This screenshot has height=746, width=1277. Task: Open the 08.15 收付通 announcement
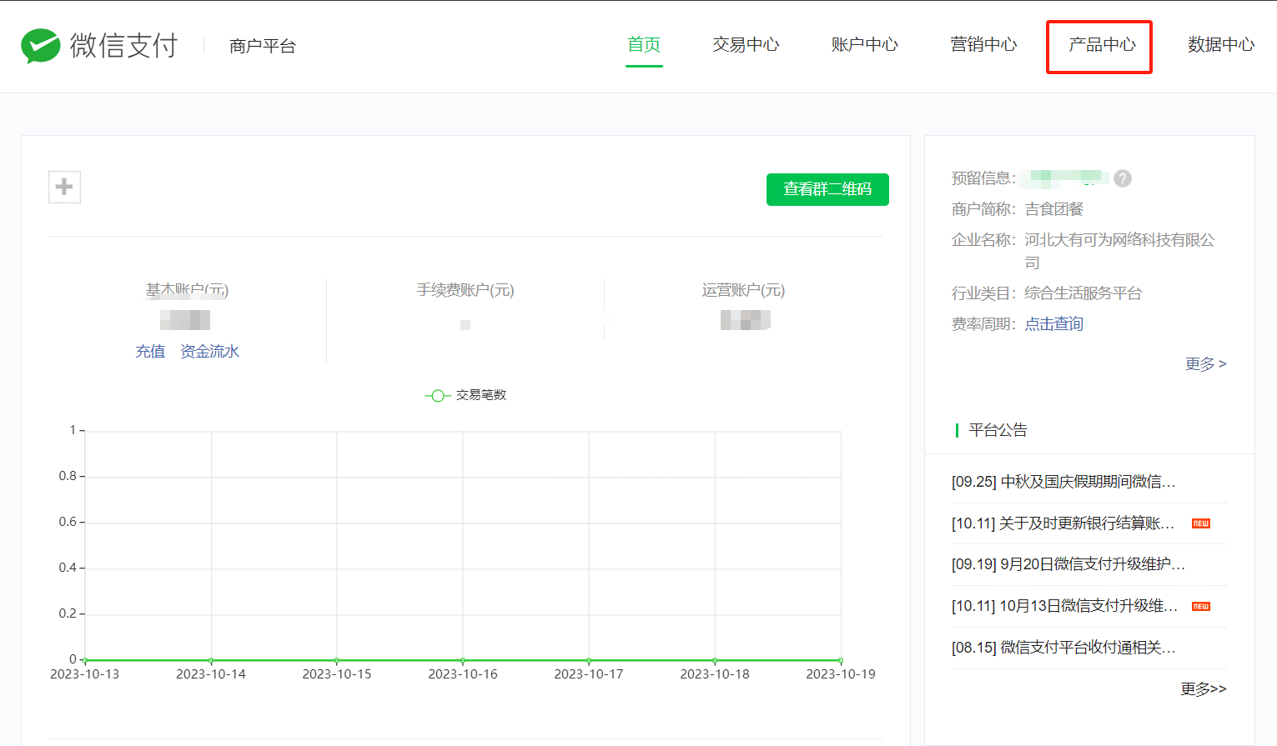pos(1063,648)
